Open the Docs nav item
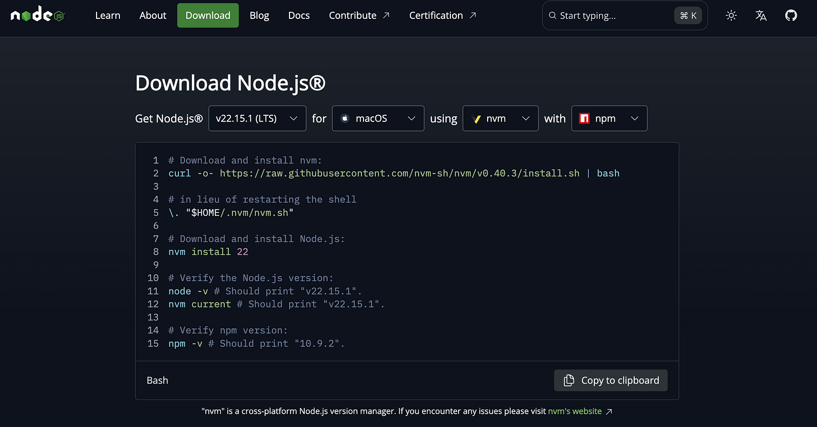The width and height of the screenshot is (817, 427). (x=299, y=15)
